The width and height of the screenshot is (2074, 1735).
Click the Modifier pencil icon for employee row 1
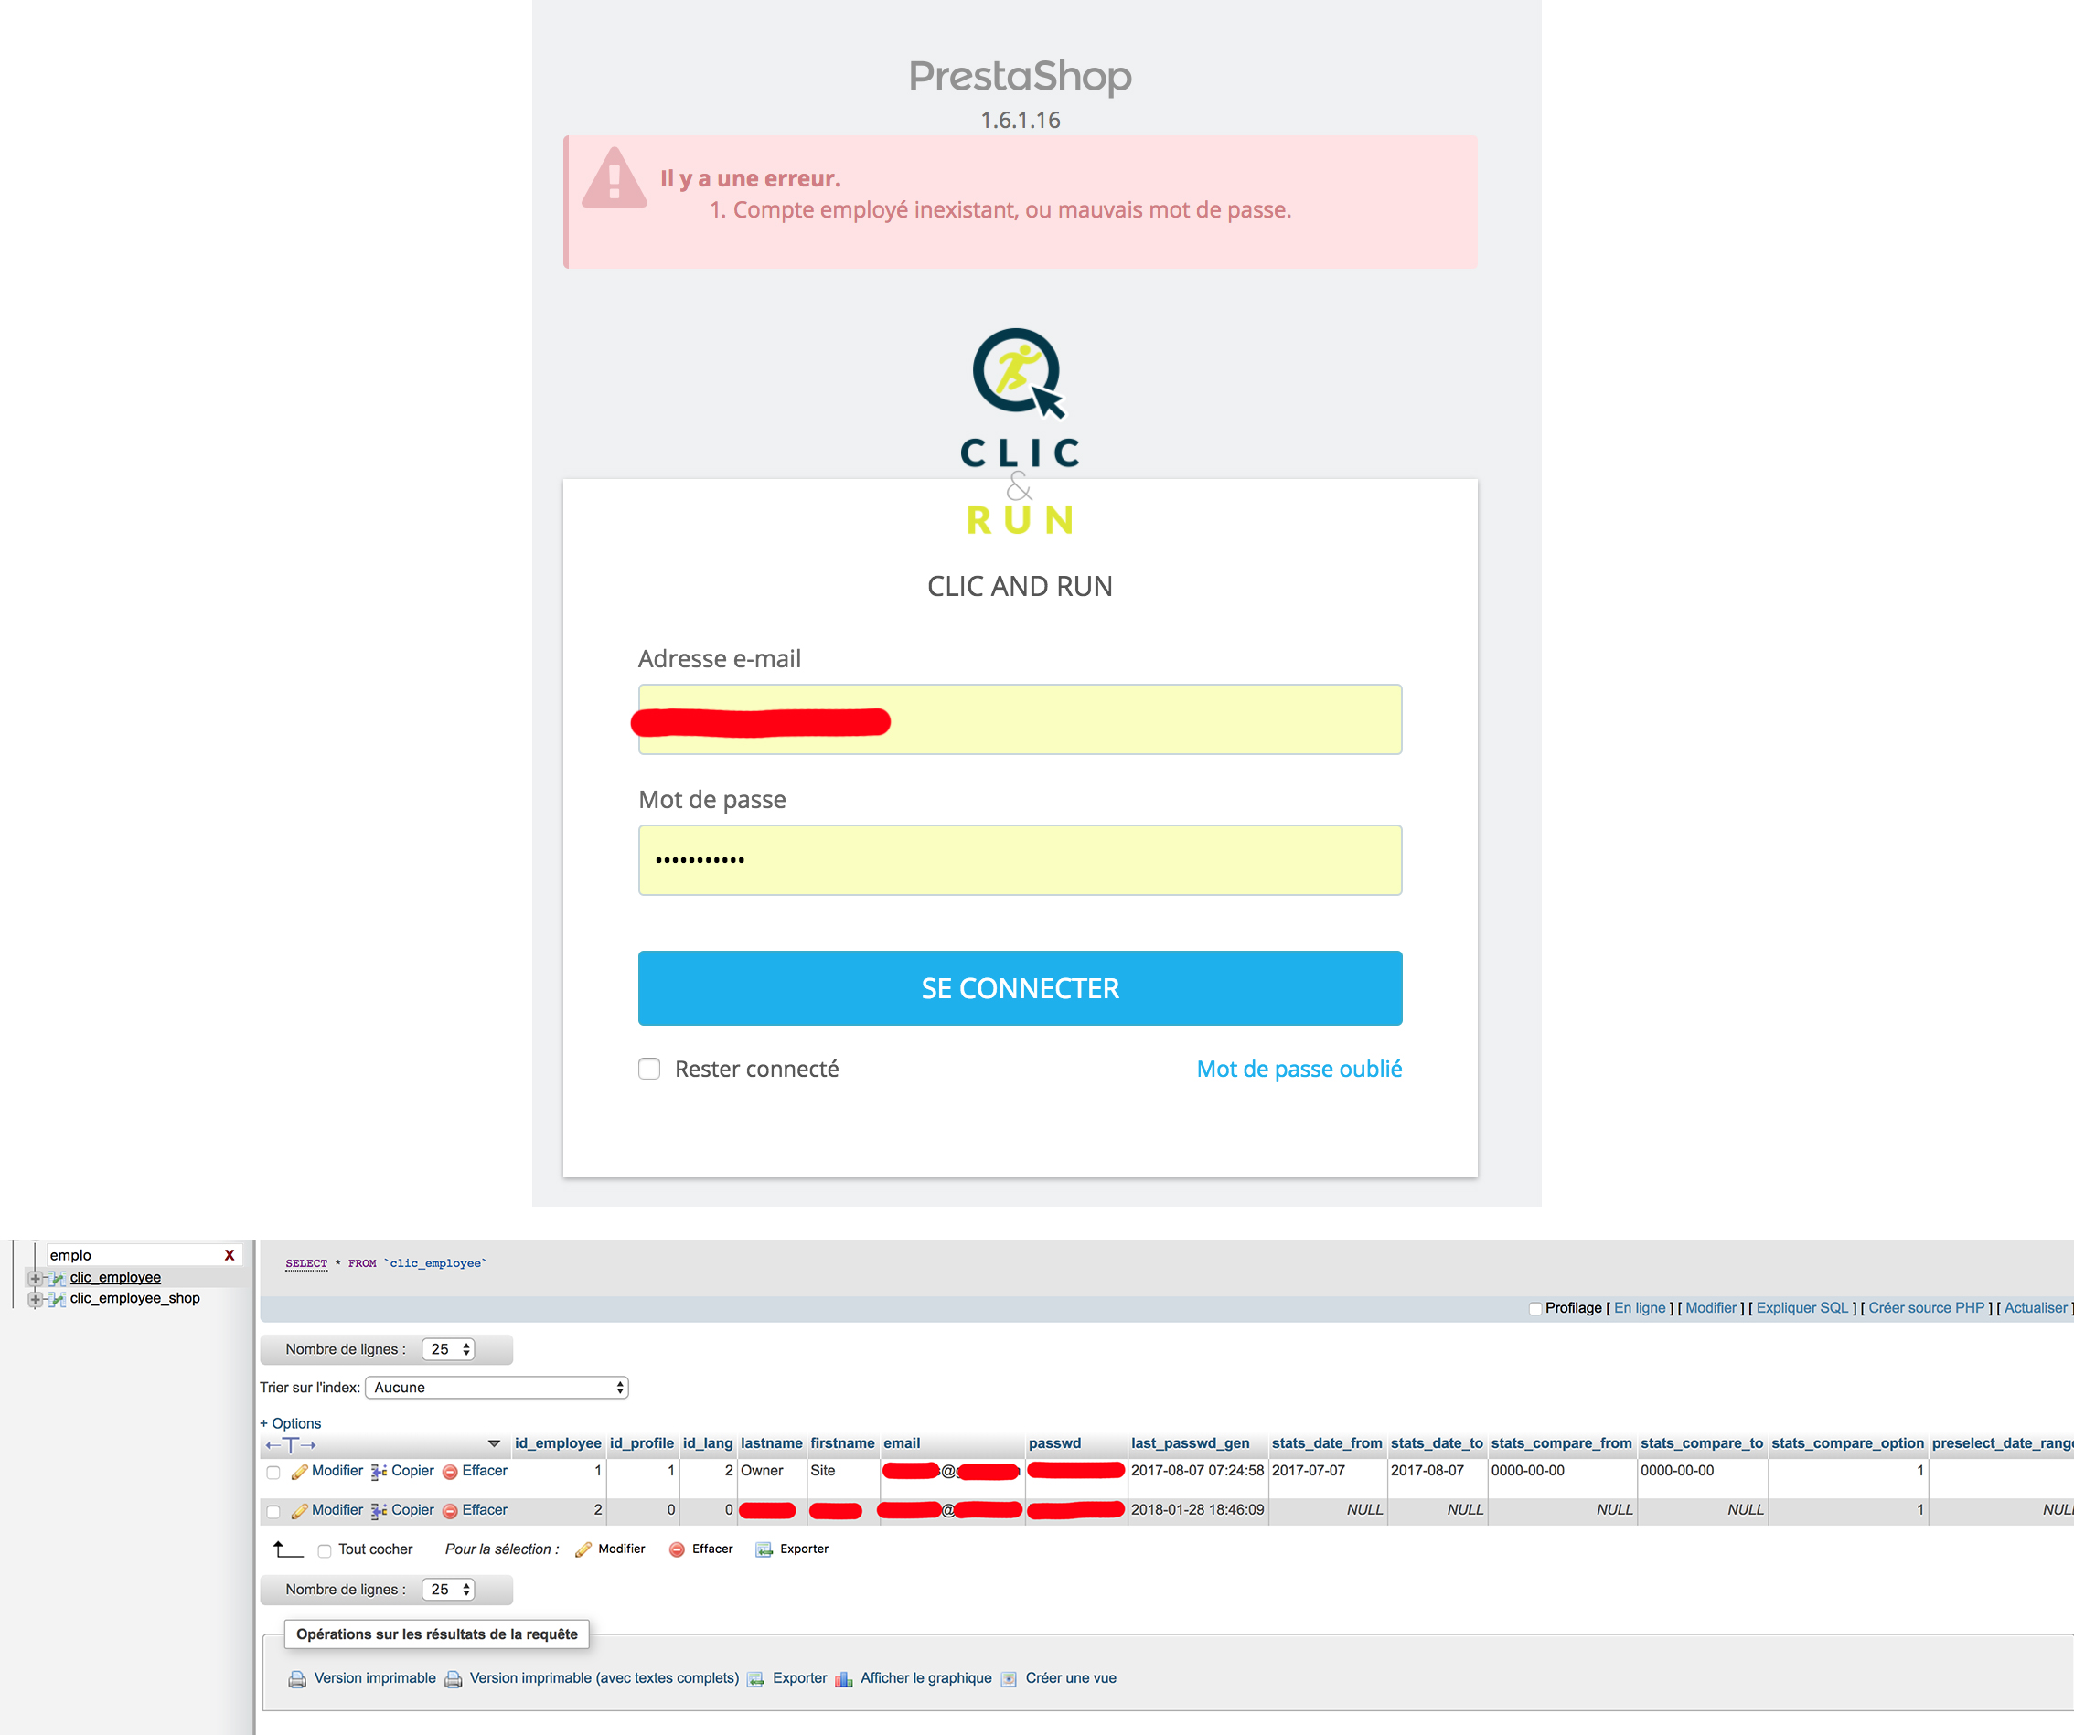point(299,1473)
